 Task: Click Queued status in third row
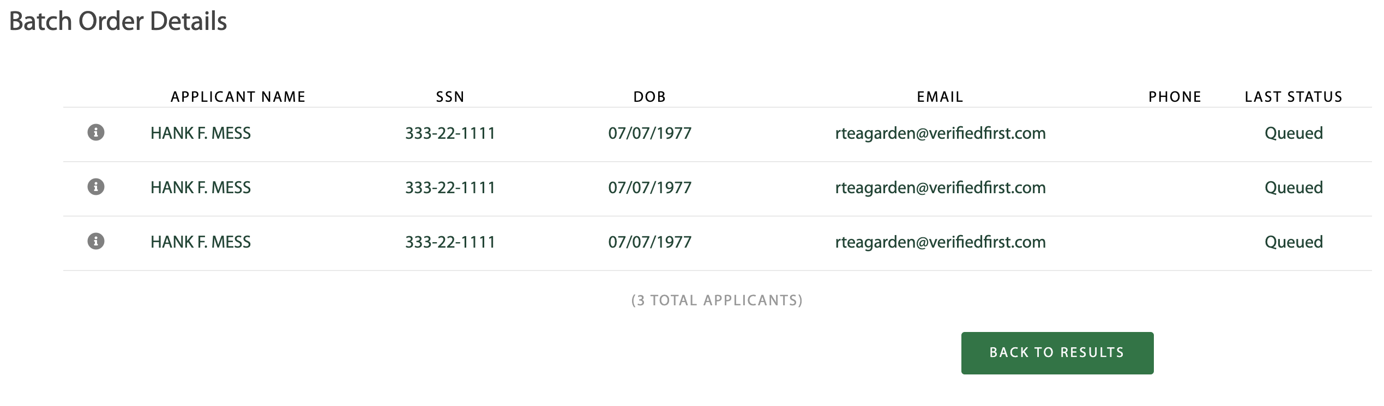pos(1293,242)
